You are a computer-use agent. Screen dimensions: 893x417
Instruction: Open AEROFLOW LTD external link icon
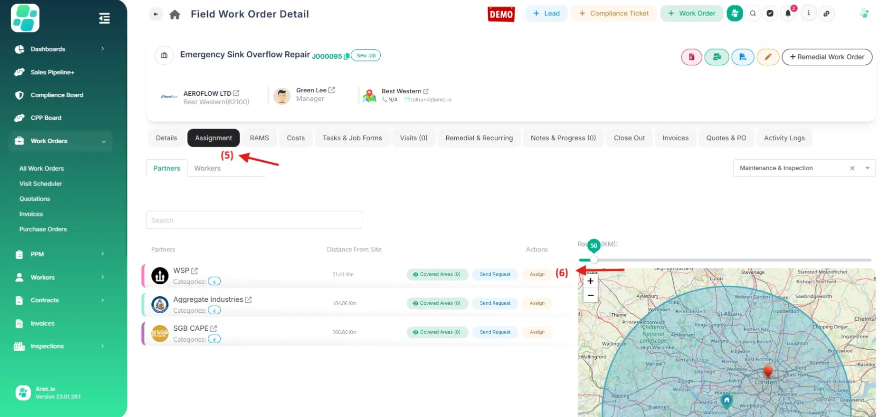(x=236, y=93)
